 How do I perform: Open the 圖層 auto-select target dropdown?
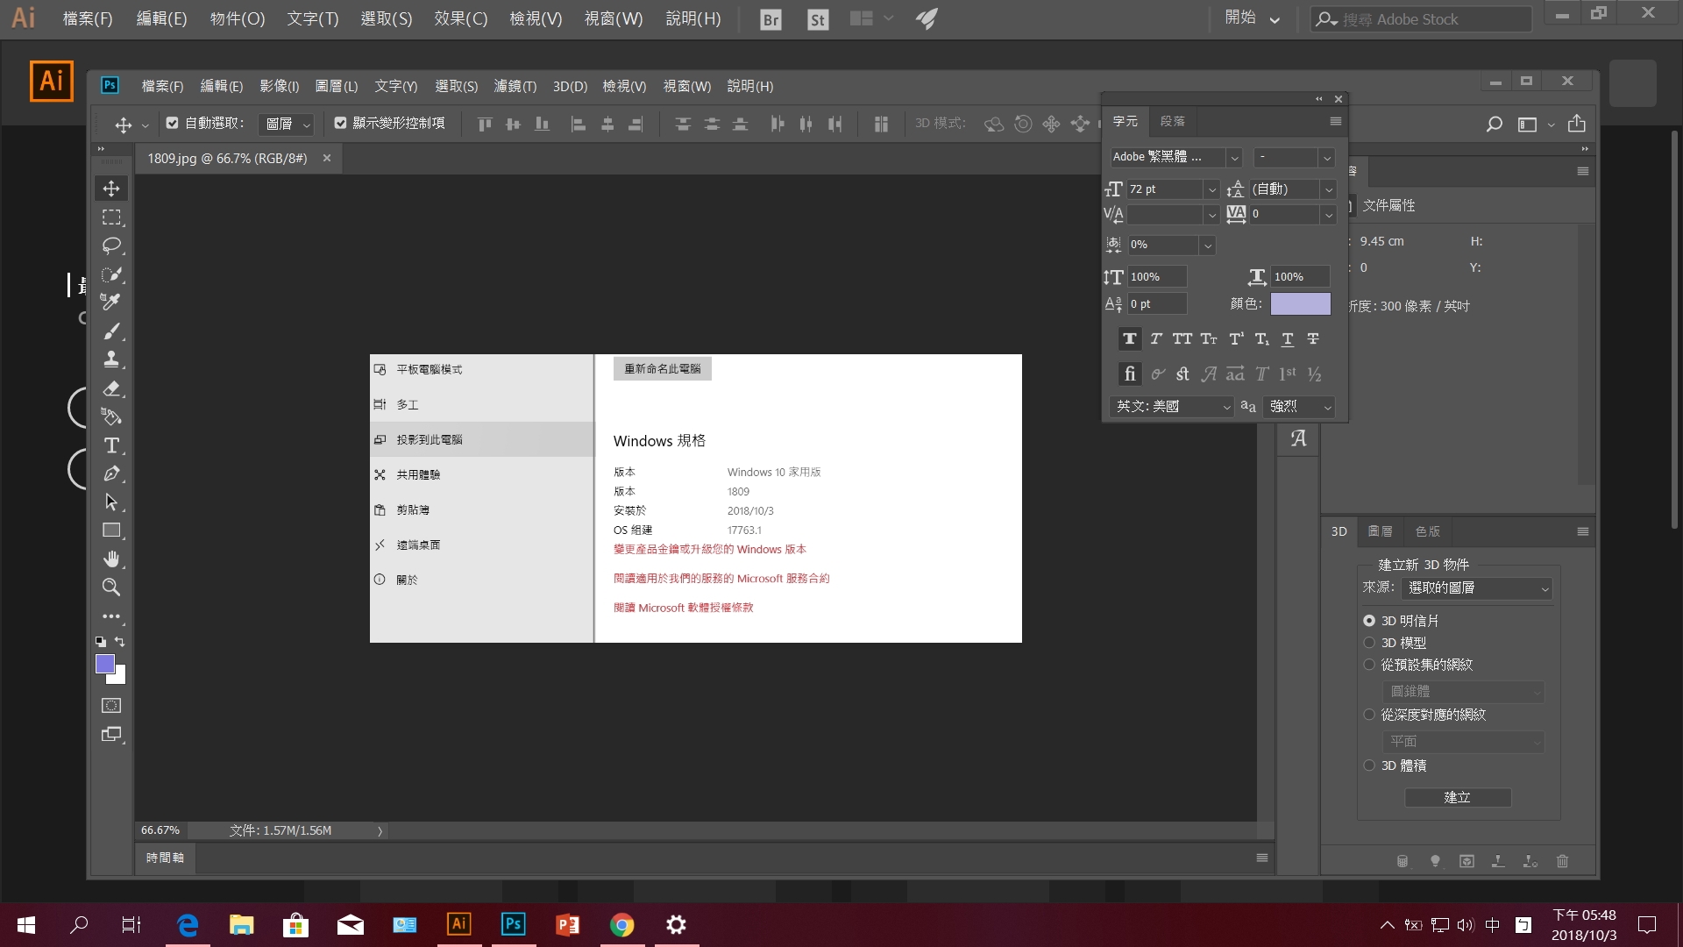pyautogui.click(x=287, y=124)
